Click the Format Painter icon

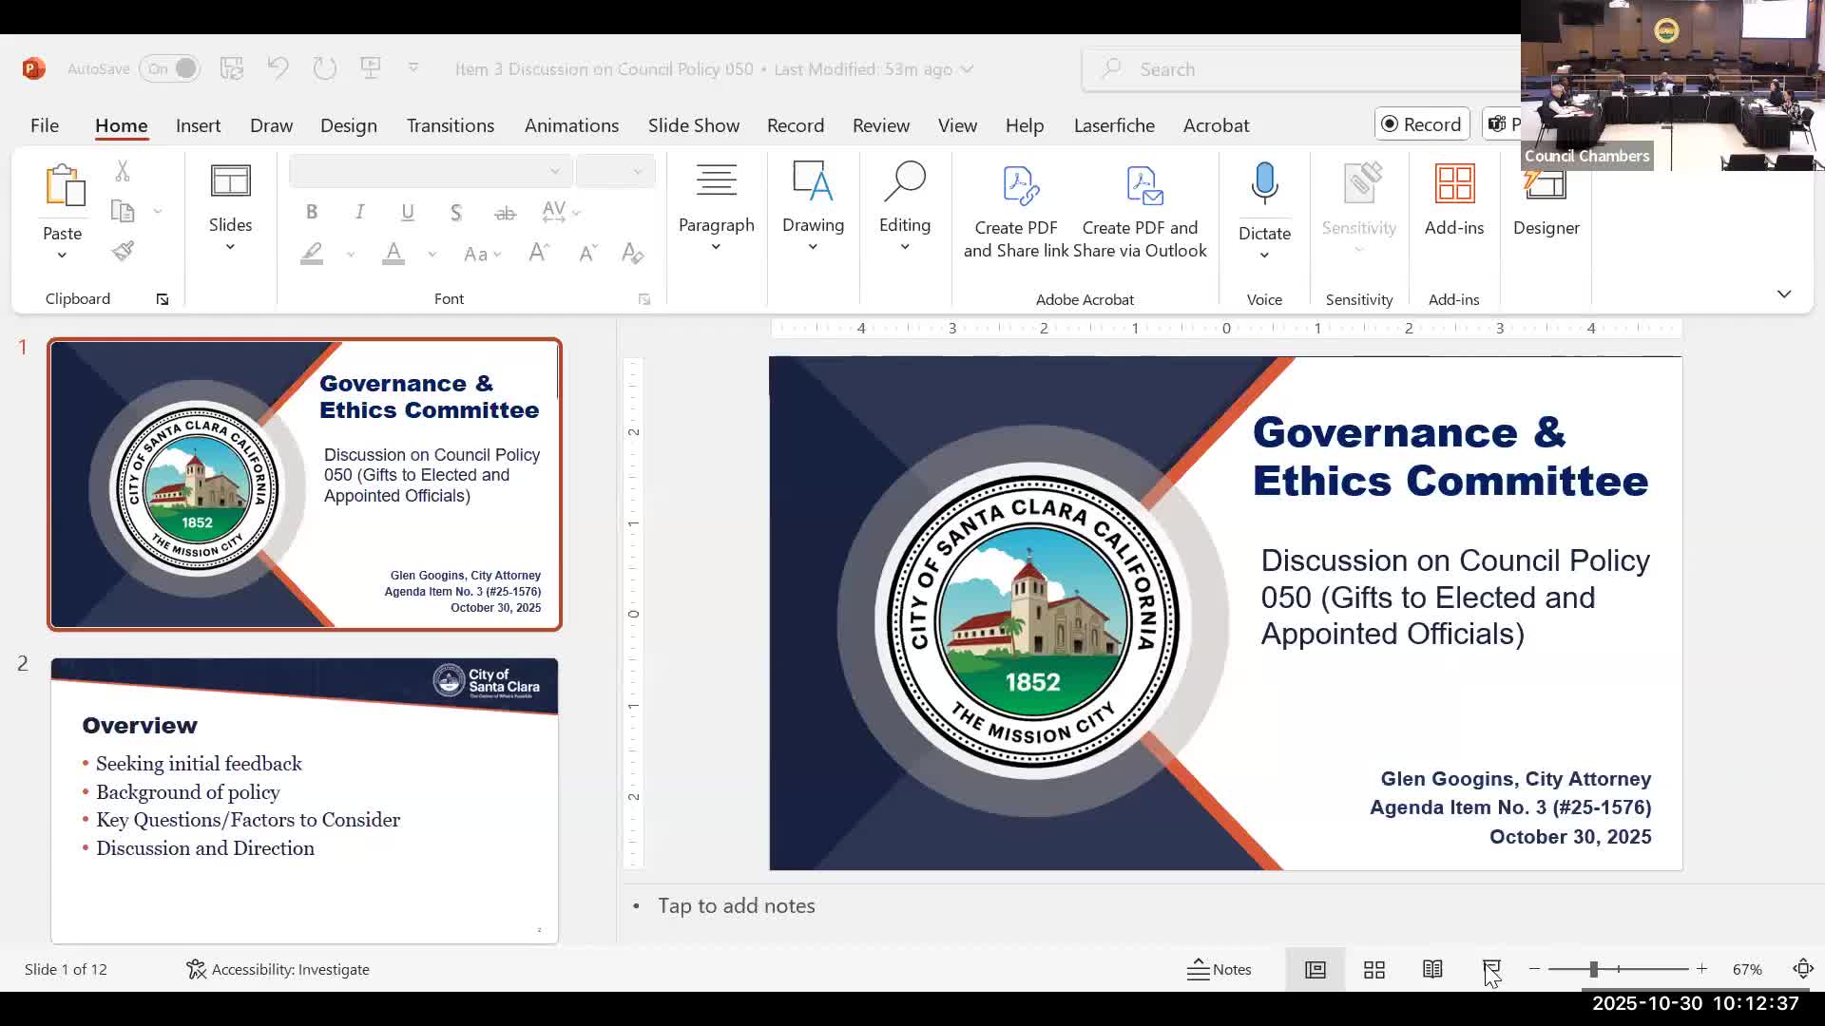click(123, 252)
